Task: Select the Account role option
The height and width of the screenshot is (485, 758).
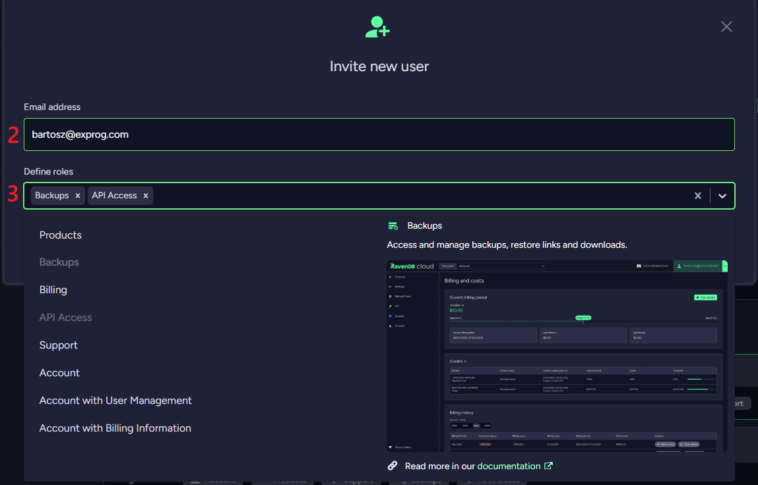Action: pyautogui.click(x=59, y=373)
